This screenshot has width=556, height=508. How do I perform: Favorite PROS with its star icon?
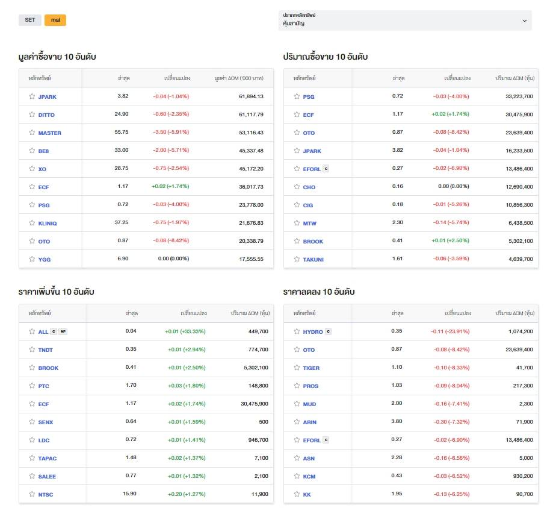pos(297,386)
